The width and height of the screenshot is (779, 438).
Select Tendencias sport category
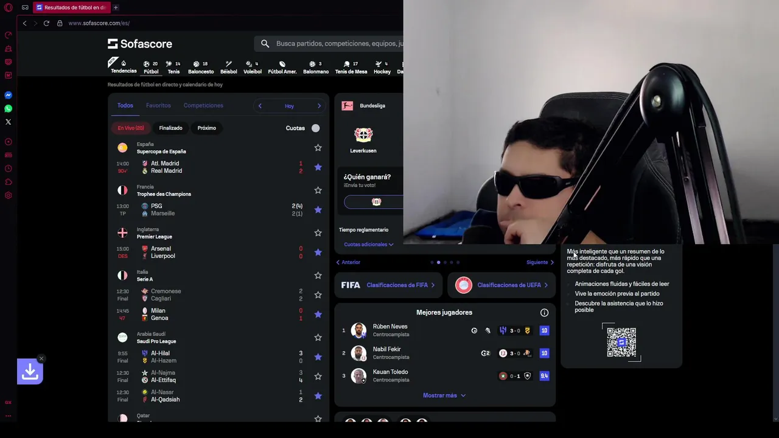[124, 66]
